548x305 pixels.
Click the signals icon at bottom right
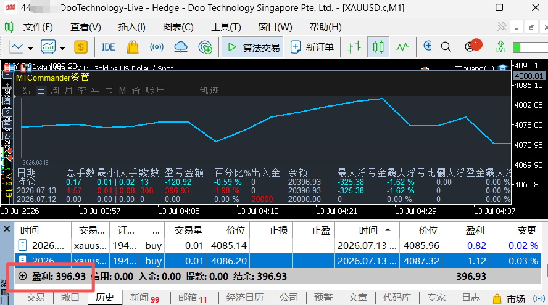pyautogui.click(x=539, y=299)
